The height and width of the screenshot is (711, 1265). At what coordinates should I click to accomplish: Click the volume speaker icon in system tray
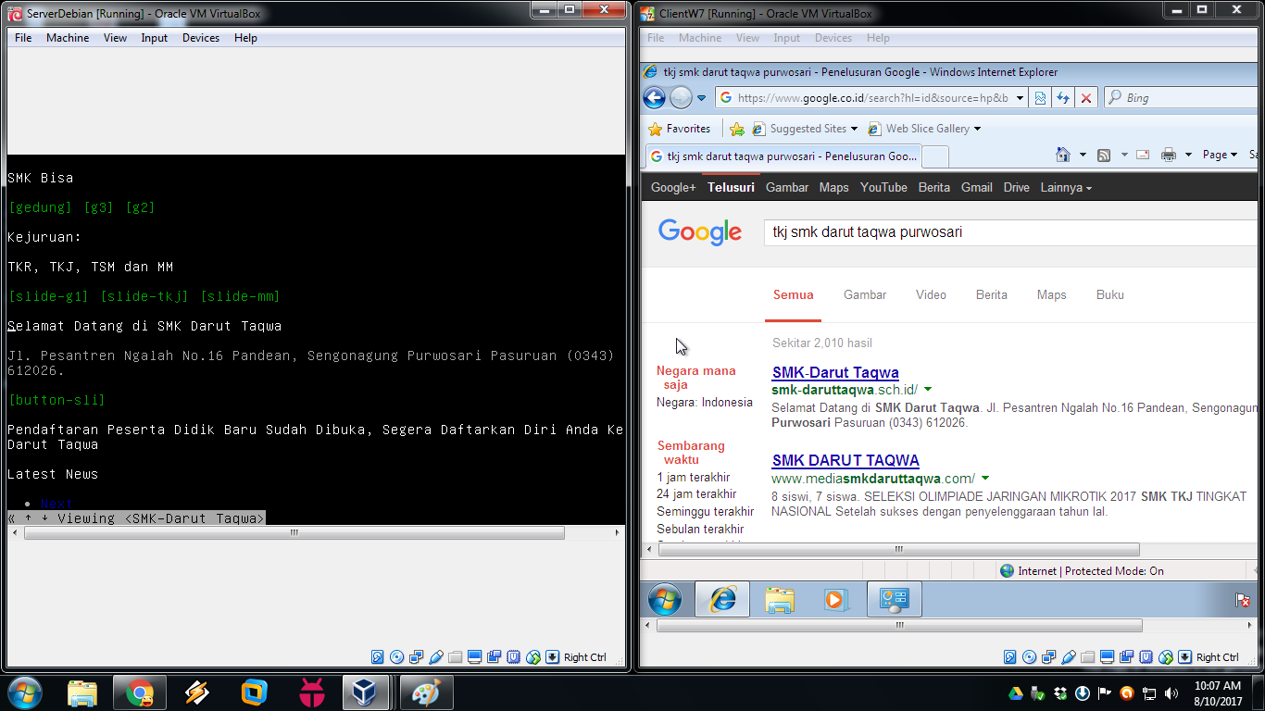1171,692
